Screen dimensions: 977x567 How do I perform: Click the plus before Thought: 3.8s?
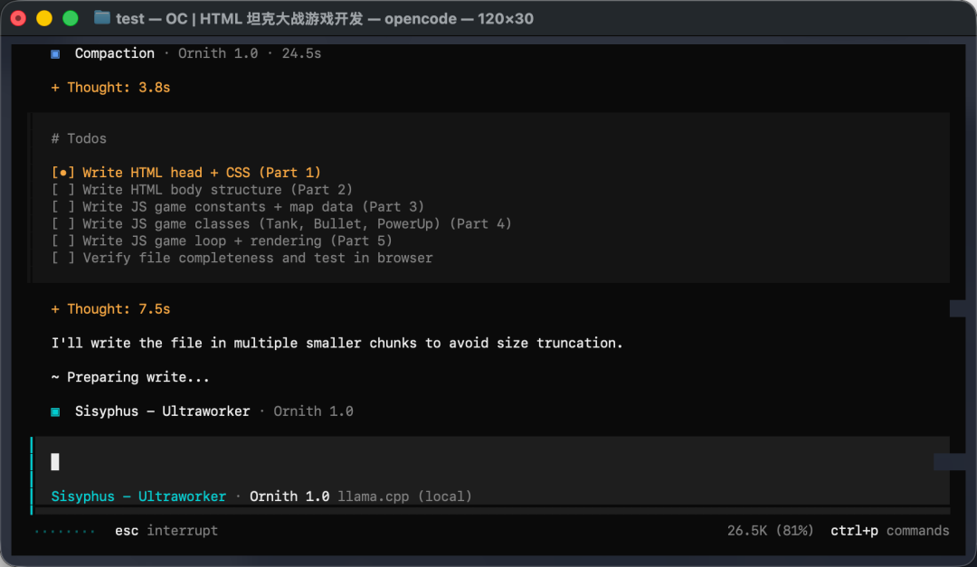click(x=55, y=88)
